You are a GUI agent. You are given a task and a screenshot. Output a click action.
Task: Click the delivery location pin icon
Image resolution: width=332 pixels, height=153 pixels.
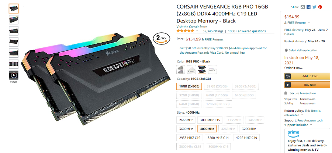(x=286, y=50)
